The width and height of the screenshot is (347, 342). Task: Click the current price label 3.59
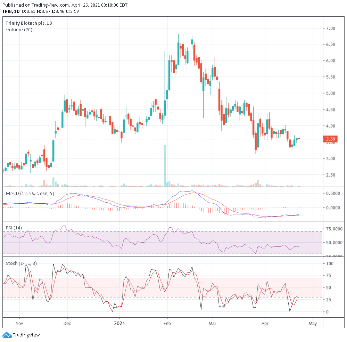tap(330, 139)
